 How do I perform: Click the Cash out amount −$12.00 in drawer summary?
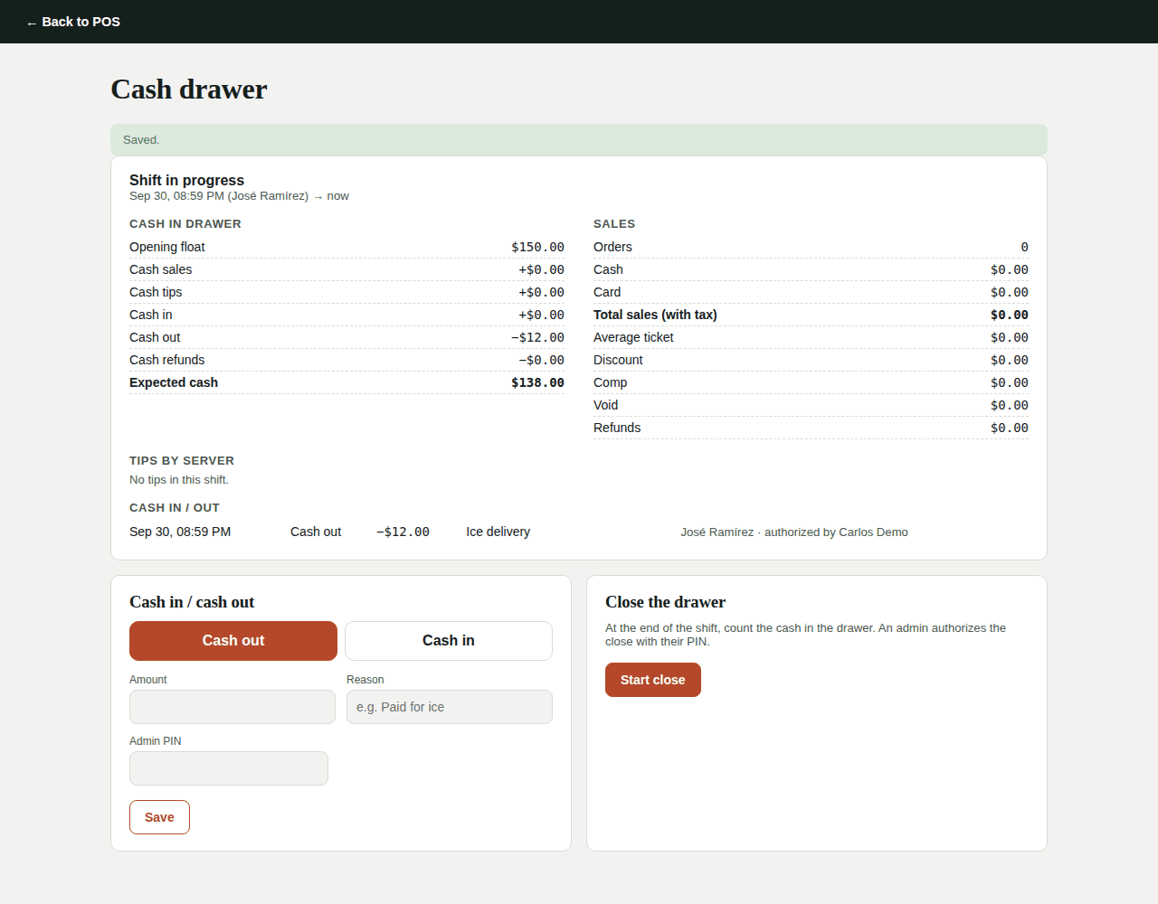click(537, 337)
